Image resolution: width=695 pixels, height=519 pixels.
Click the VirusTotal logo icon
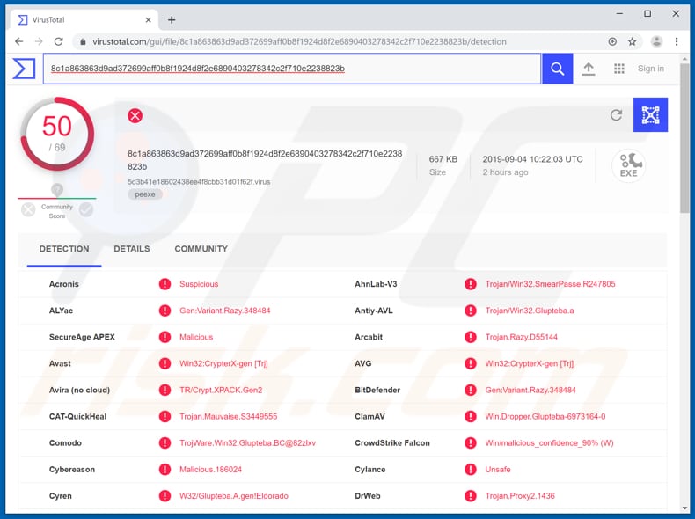click(24, 69)
